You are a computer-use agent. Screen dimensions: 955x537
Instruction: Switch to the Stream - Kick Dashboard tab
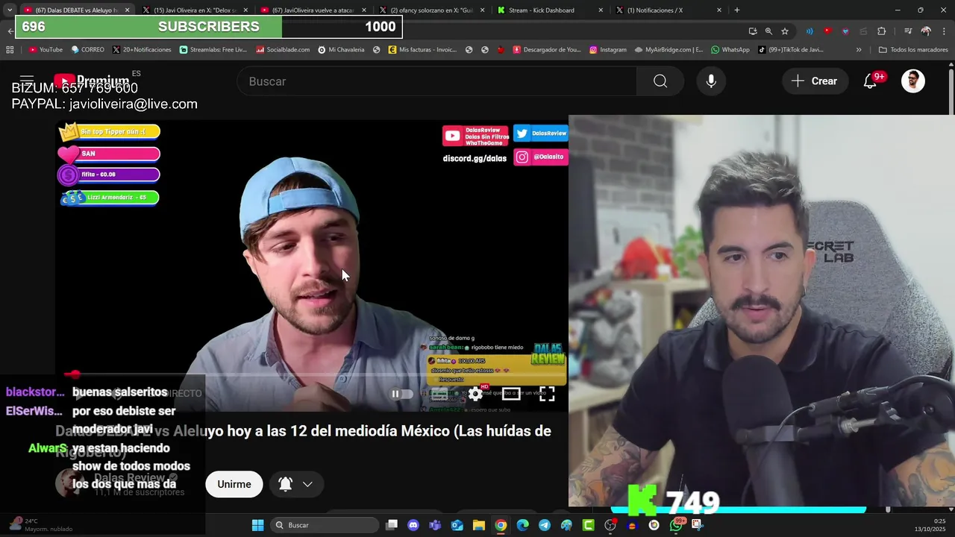[x=550, y=10]
